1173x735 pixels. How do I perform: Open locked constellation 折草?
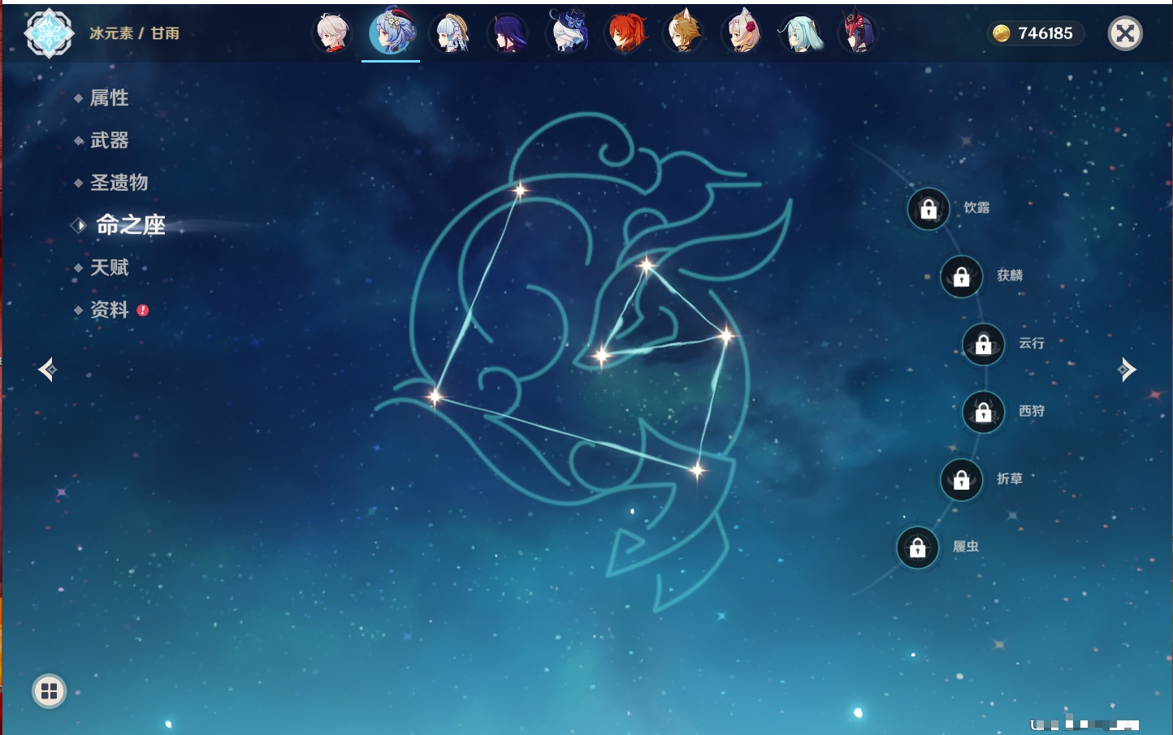962,480
